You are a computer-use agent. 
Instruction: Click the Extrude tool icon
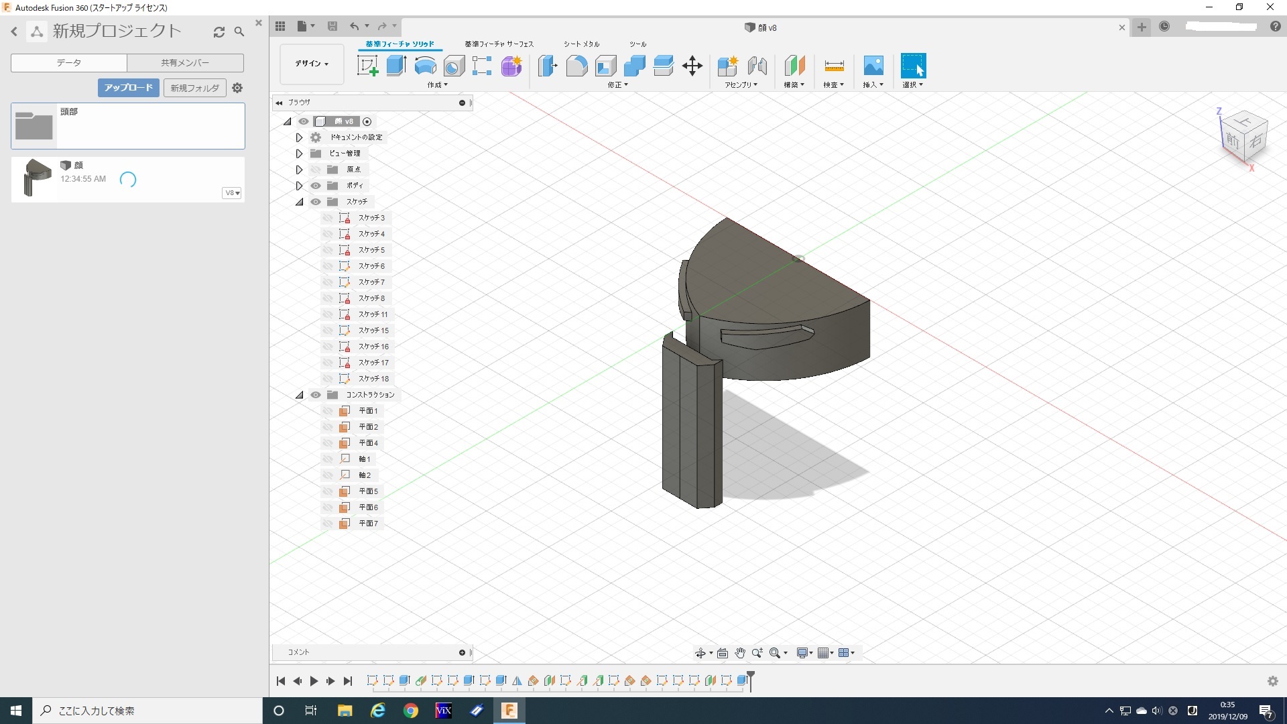coord(396,66)
